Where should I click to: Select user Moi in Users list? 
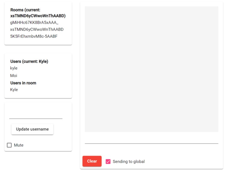[x=14, y=75]
